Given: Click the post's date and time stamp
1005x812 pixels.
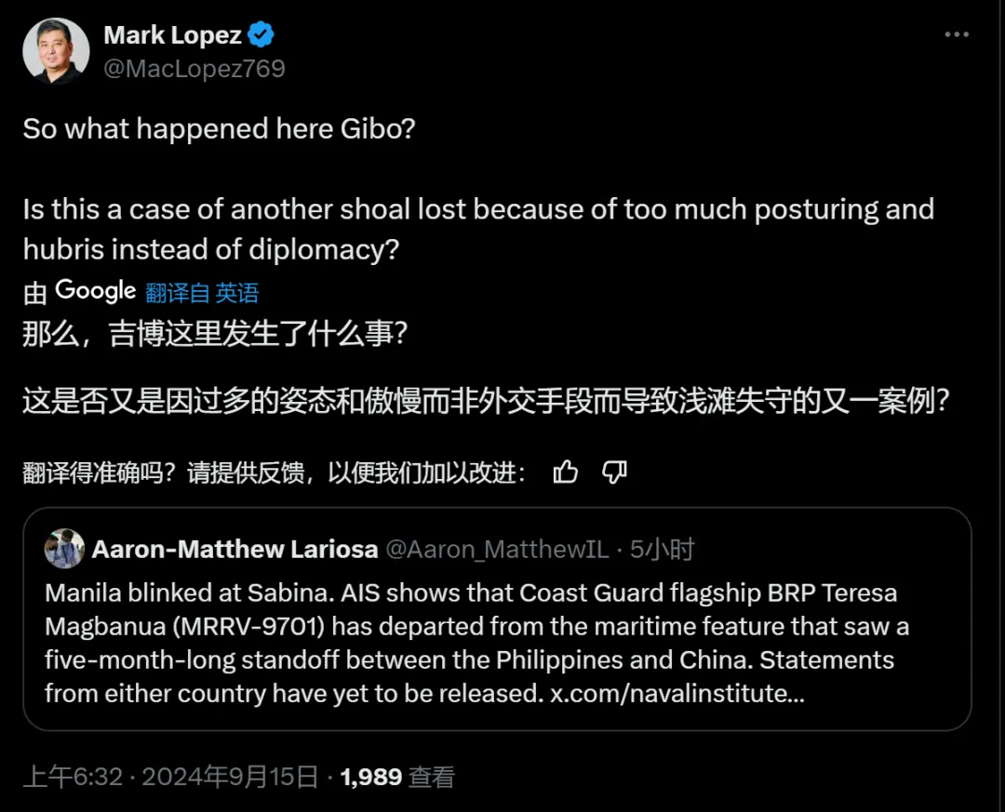Looking at the screenshot, I should [x=170, y=777].
